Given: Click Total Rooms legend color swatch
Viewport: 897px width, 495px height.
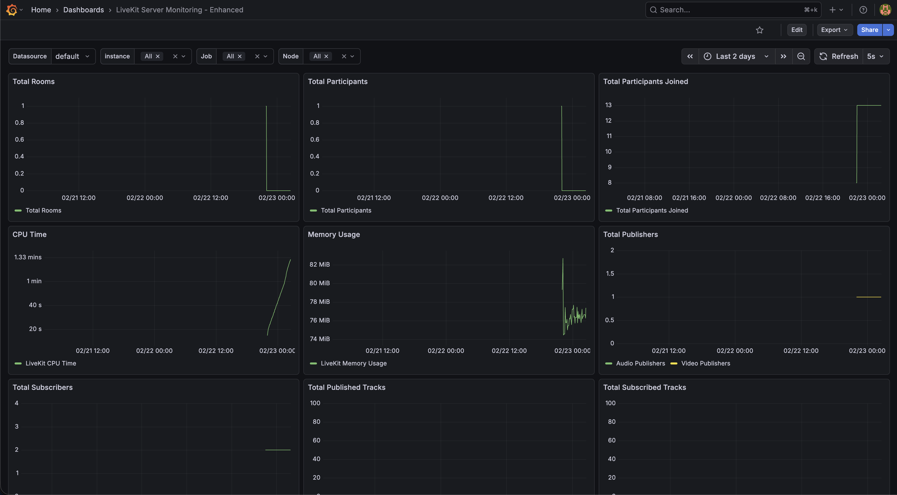Looking at the screenshot, I should click(x=18, y=211).
